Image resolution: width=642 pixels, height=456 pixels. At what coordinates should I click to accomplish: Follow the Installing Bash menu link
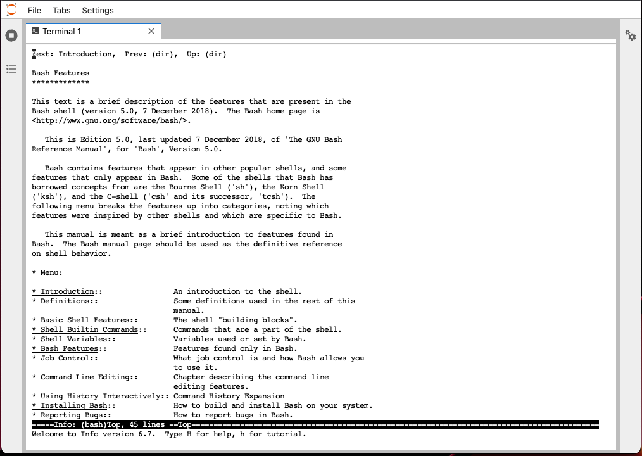(x=70, y=405)
